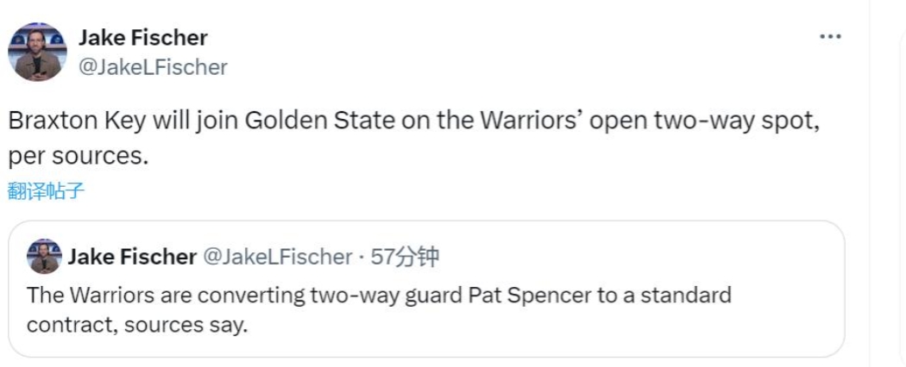Click the "two-way spot" phrase in main post

[742, 121]
